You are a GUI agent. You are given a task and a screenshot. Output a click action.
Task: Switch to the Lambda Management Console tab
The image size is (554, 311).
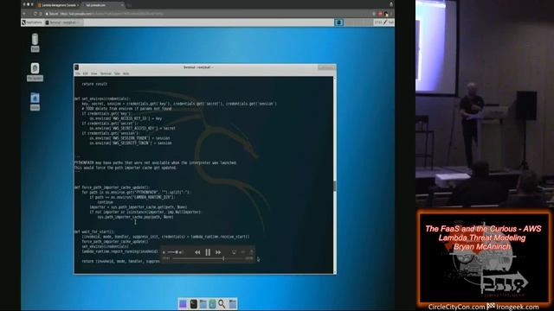coord(58,5)
